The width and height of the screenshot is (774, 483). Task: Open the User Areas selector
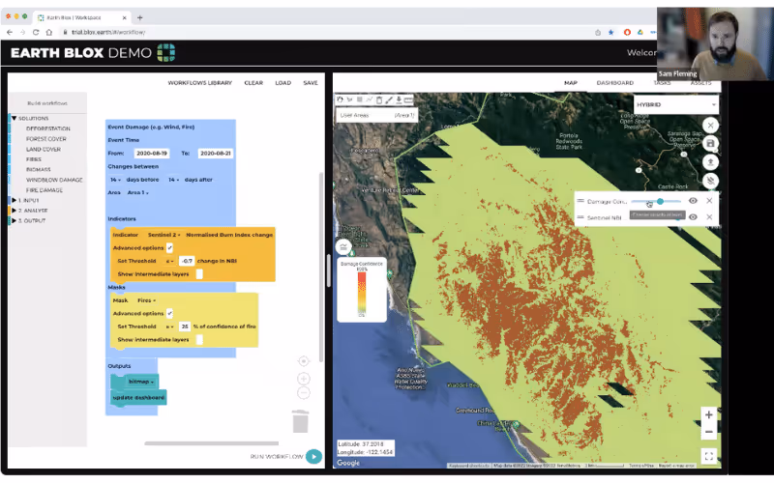coord(376,115)
